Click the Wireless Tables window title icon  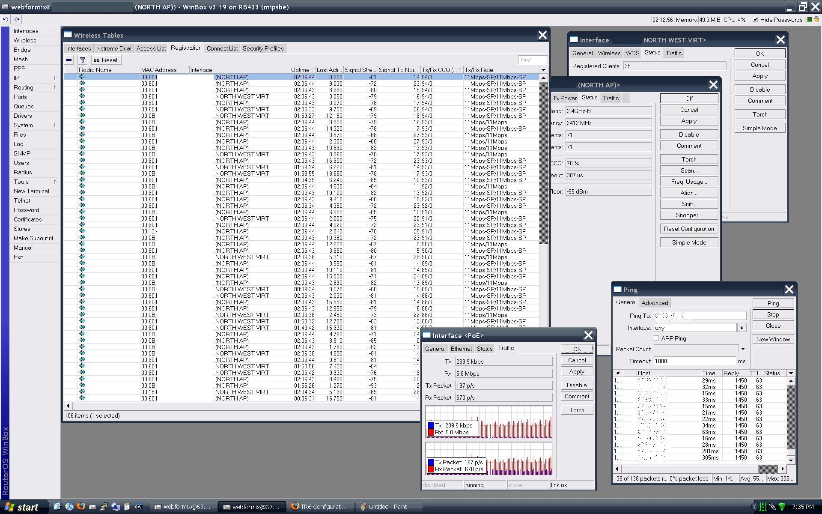tap(68, 35)
